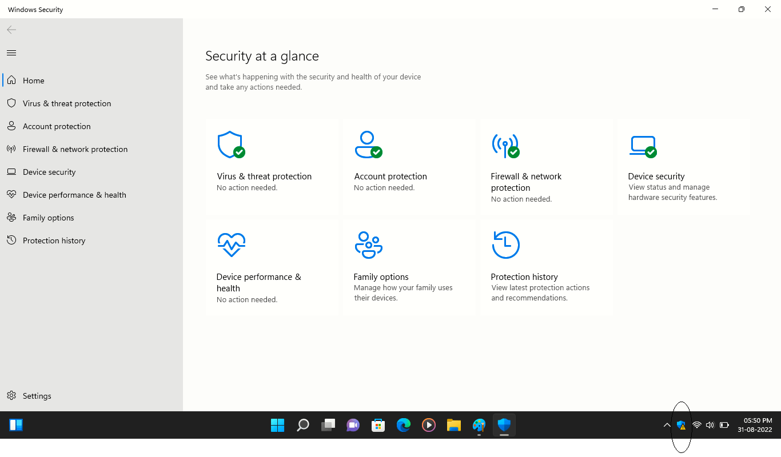Screen dimensions: 781x457
Task: Open Device security sidebar entry
Action: coord(91,172)
